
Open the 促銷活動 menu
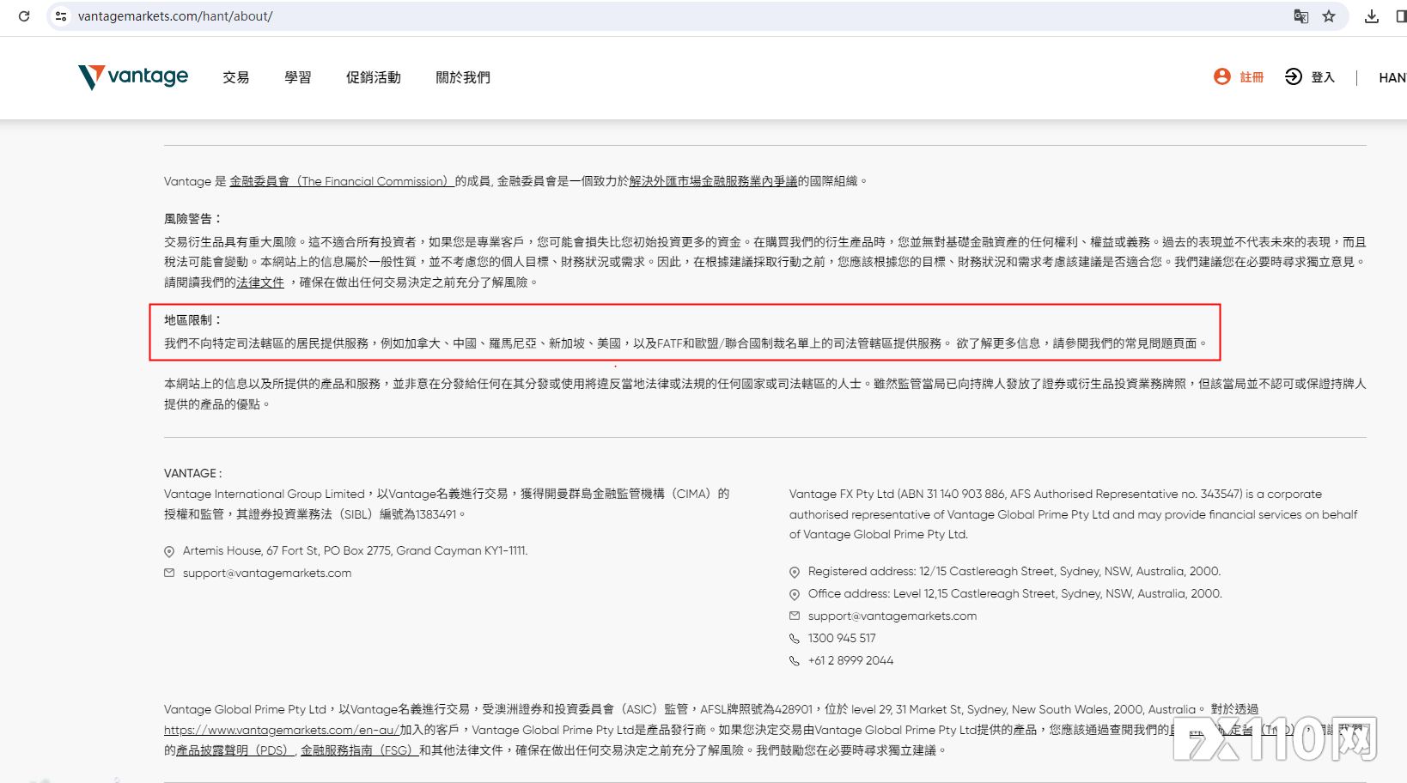coord(374,77)
